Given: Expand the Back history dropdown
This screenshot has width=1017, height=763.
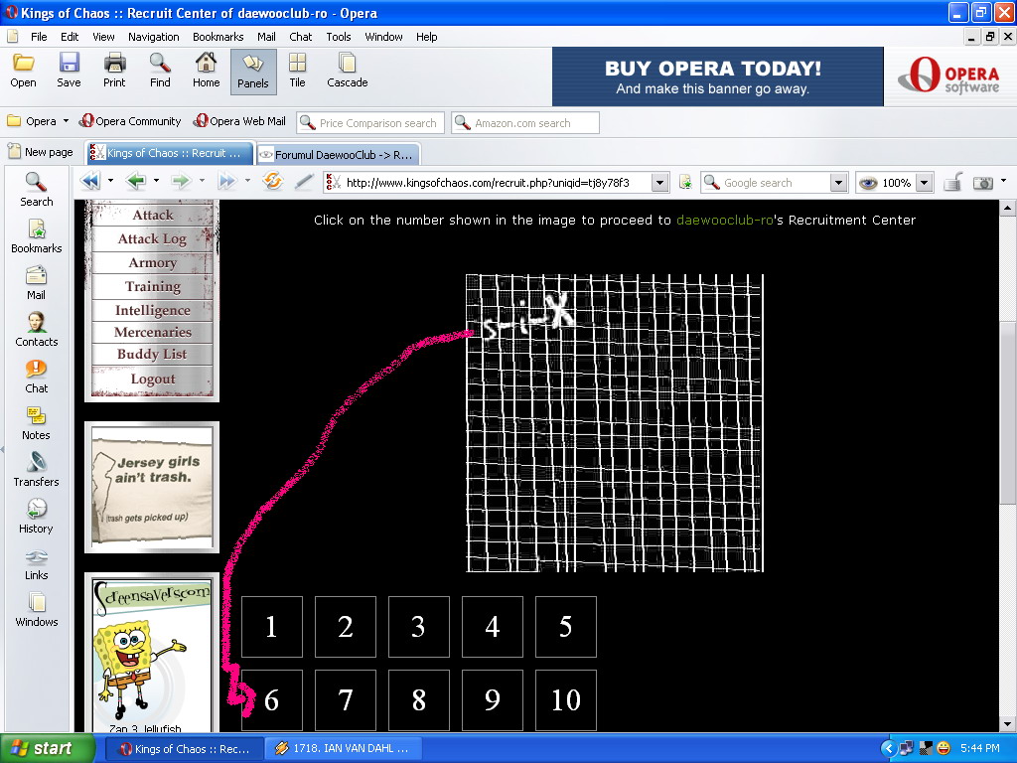Looking at the screenshot, I should (156, 181).
